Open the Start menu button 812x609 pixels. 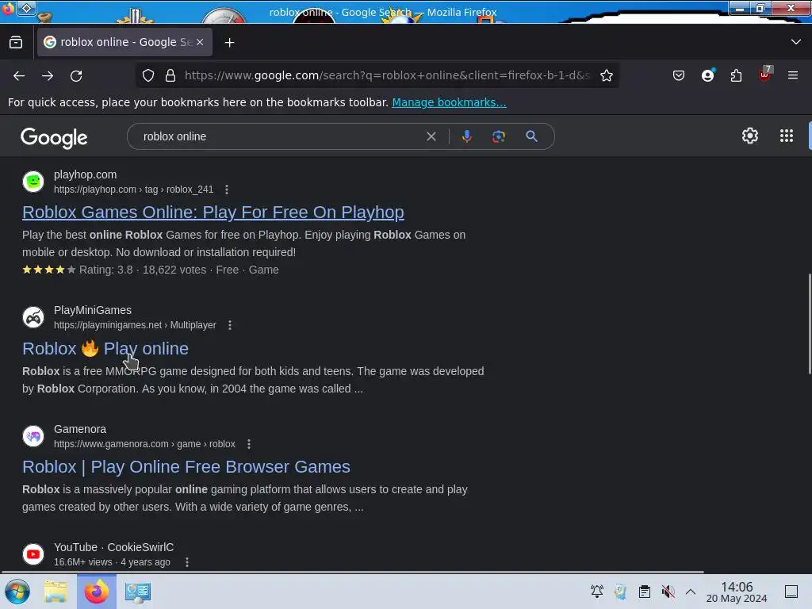tap(17, 592)
